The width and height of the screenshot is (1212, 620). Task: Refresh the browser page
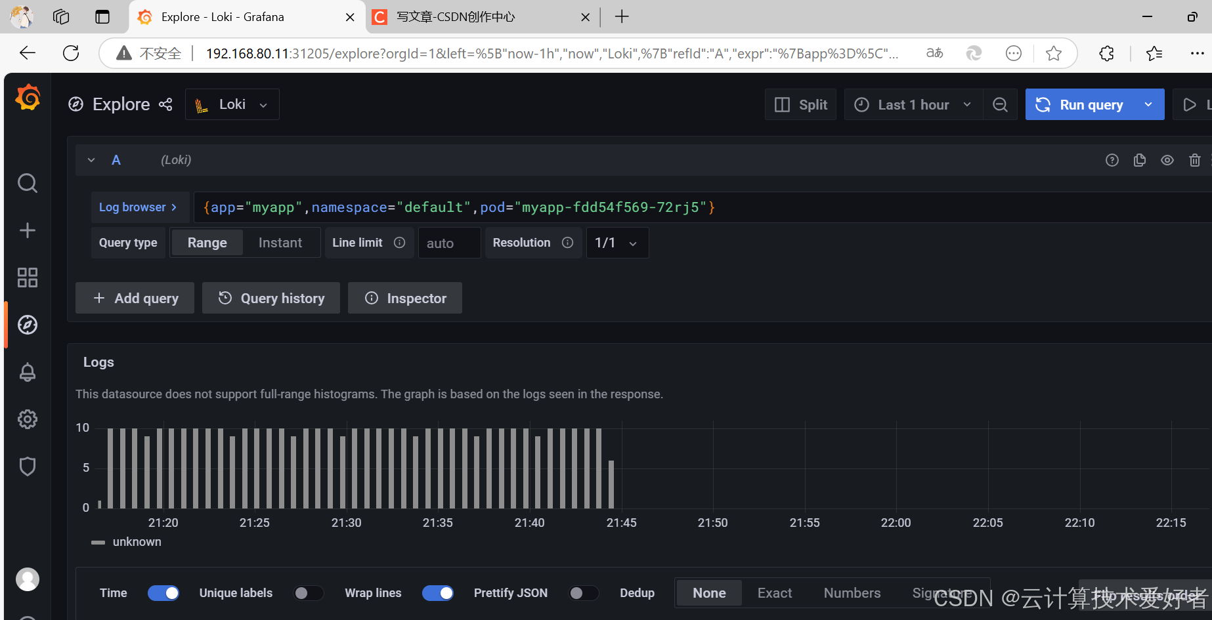[71, 53]
